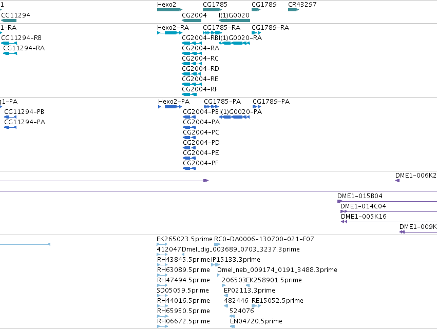
Task: Open the CG2004-PA protein label
Action: [201, 122]
